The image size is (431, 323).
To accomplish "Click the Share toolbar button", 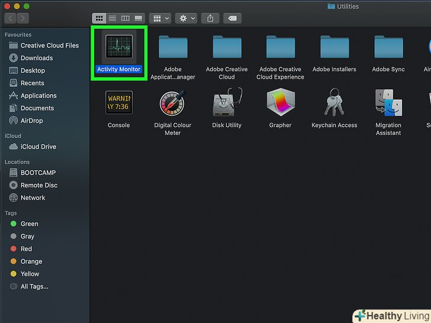I will (210, 18).
